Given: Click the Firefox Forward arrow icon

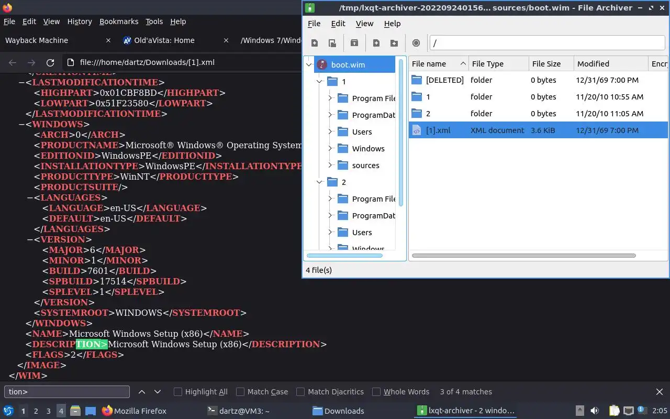Looking at the screenshot, I should point(31,62).
